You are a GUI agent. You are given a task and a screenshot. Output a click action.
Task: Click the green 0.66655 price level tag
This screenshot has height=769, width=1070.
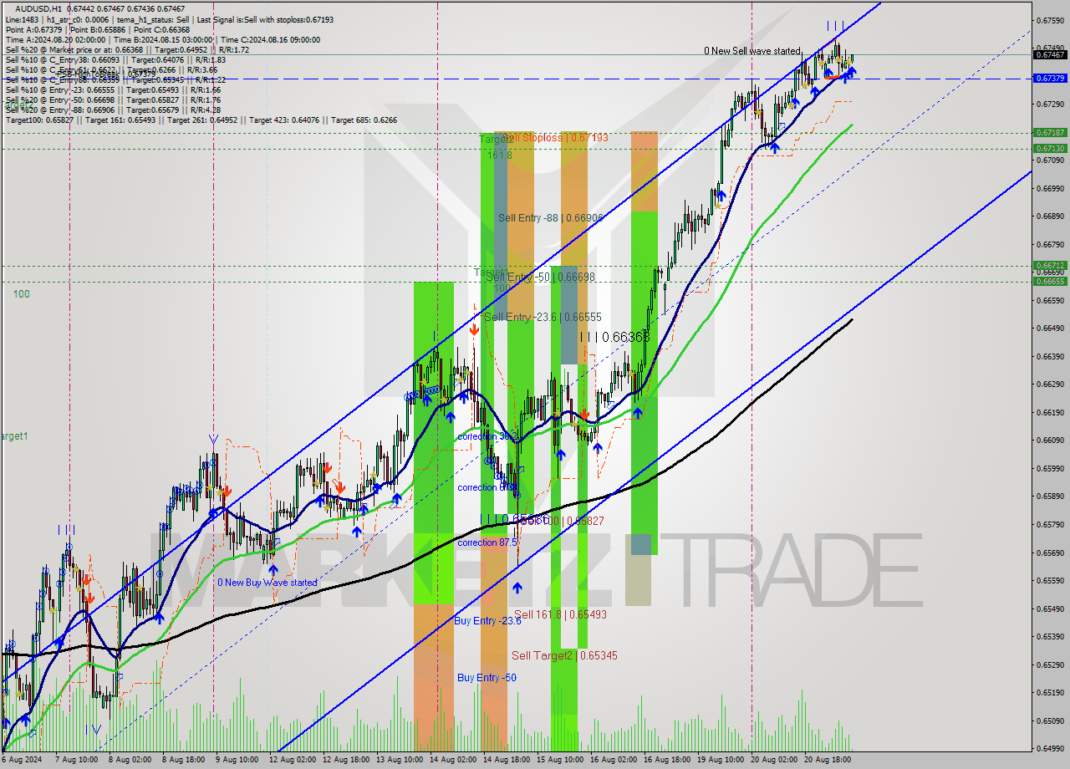(x=1050, y=281)
